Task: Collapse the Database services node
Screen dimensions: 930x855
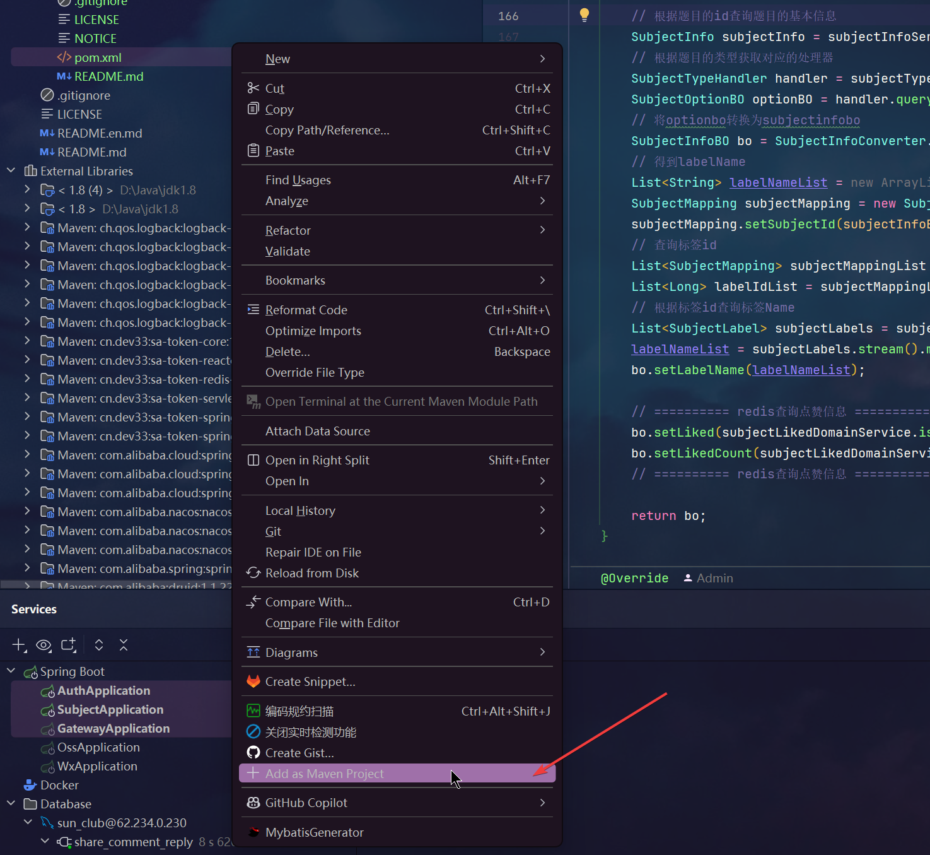Action: pos(11,803)
